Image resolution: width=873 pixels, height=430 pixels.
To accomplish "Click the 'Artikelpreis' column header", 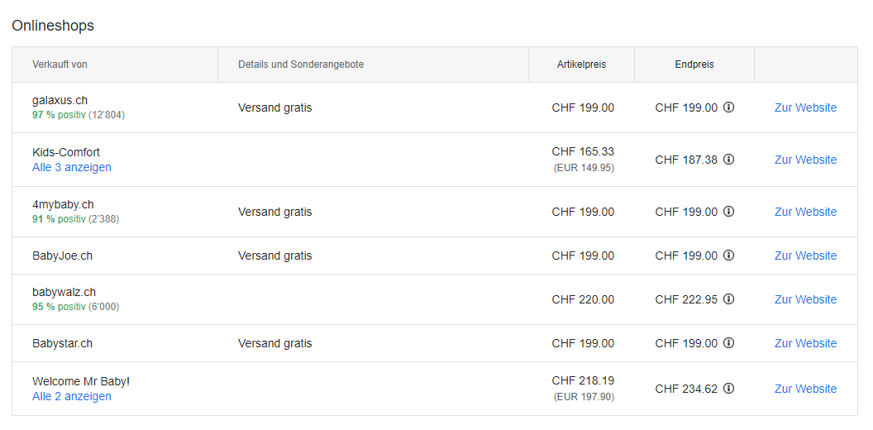I will click(581, 64).
